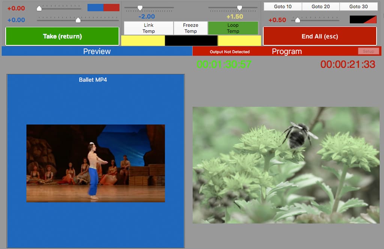Viewport: 384px width, 249px height.
Task: Click the slider handle next to +0.50
Action: click(297, 20)
